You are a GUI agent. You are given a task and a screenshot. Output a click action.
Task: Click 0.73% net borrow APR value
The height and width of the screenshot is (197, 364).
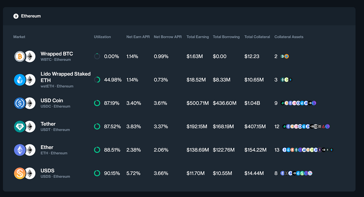coord(161,80)
